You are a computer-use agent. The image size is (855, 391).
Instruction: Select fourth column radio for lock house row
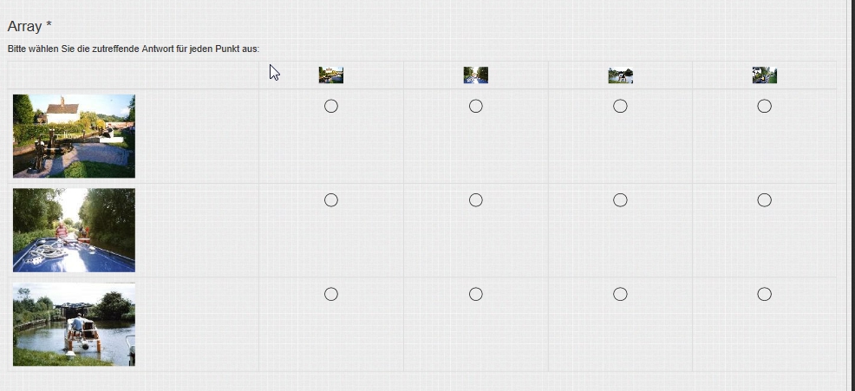coord(764,107)
